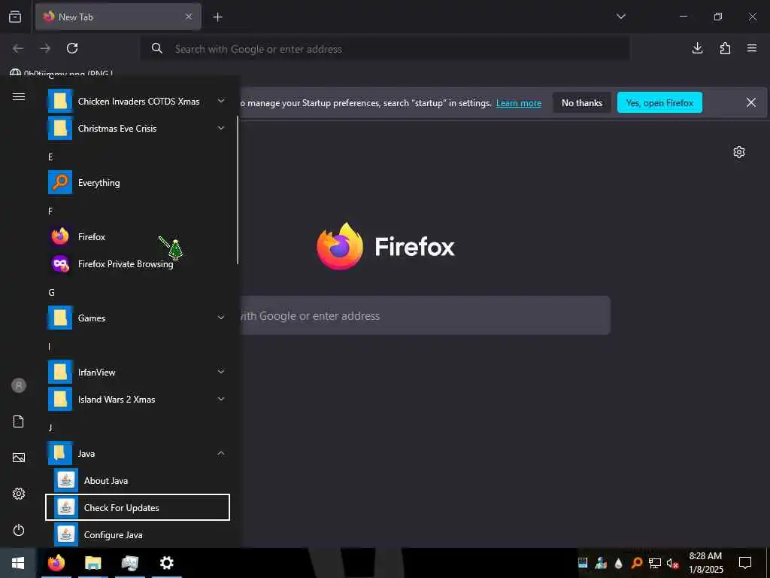Click the Start menu hamburger expand icon
This screenshot has width=770, height=578.
19,96
